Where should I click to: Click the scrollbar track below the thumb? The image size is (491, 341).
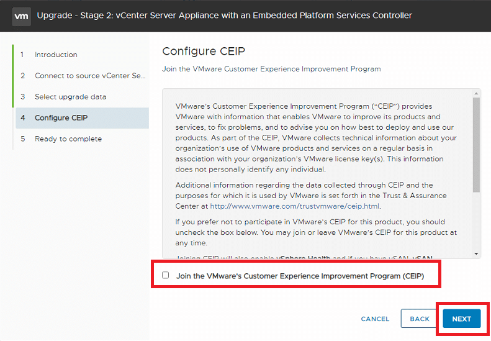coord(476,221)
